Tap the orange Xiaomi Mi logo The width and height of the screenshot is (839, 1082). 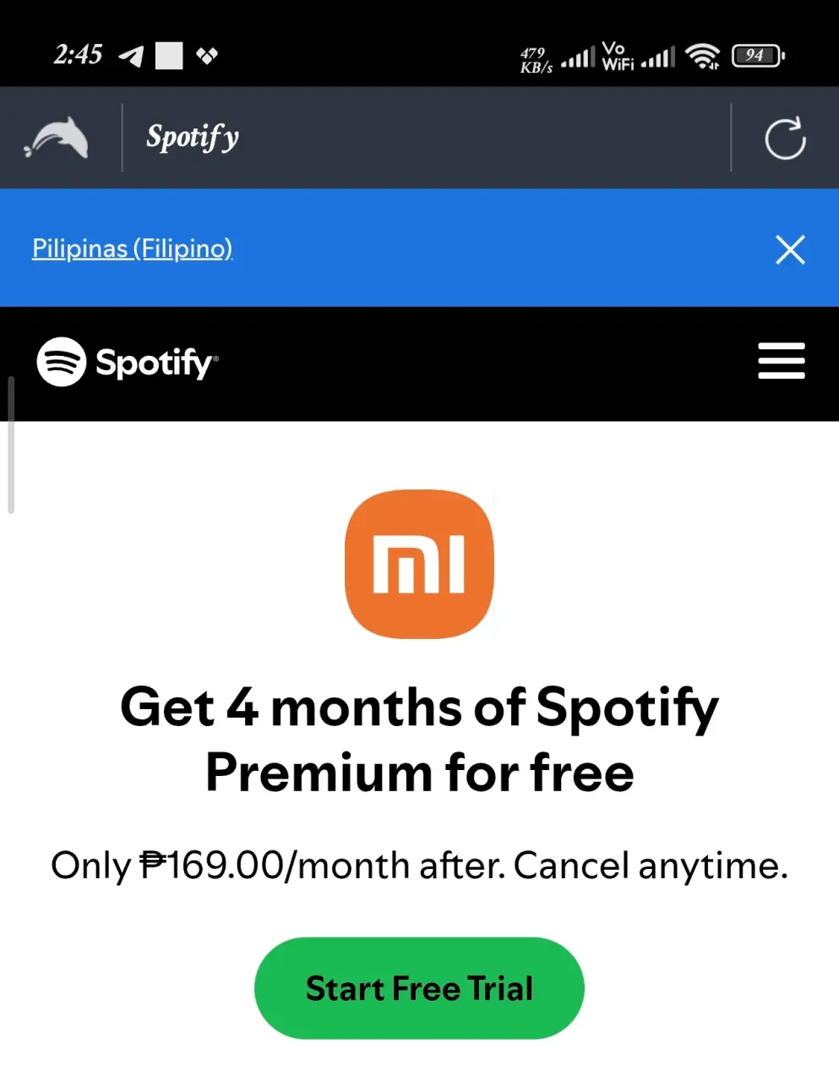pos(419,564)
